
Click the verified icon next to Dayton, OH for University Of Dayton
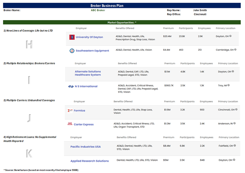point(230,36)
